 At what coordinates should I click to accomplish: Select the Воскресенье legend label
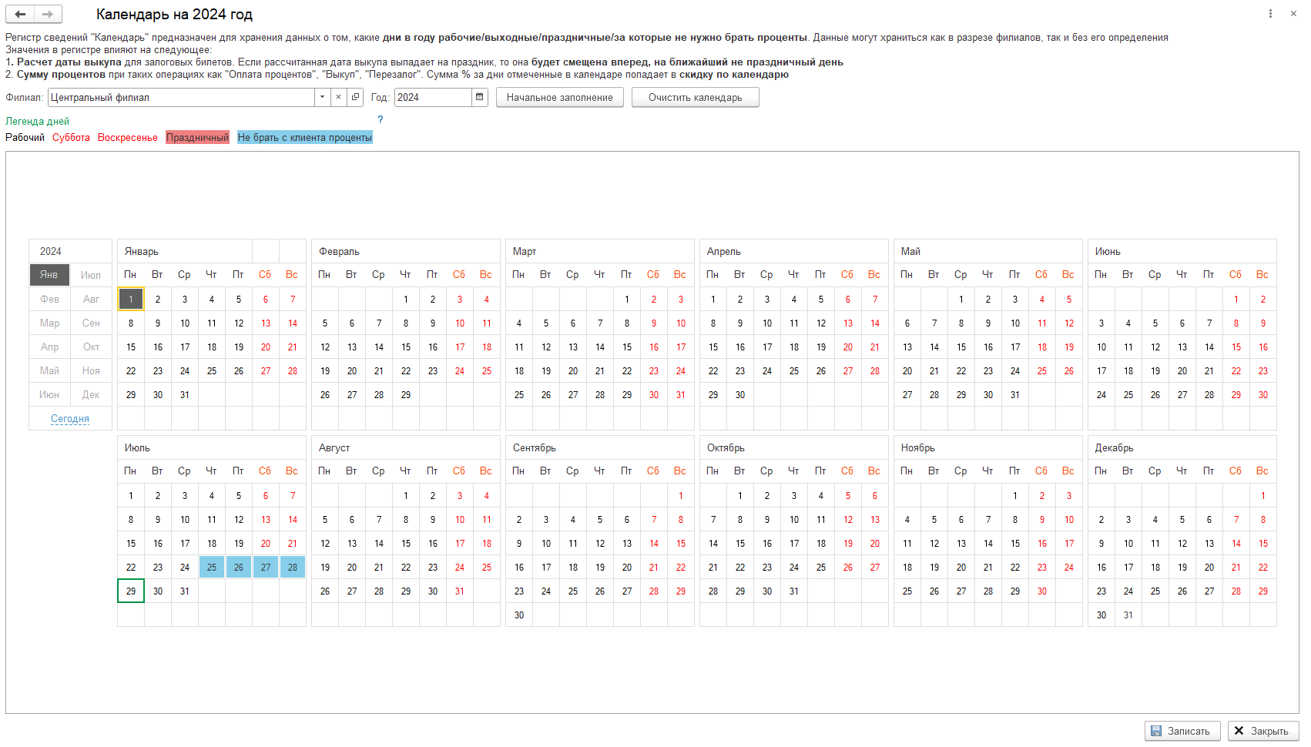128,138
